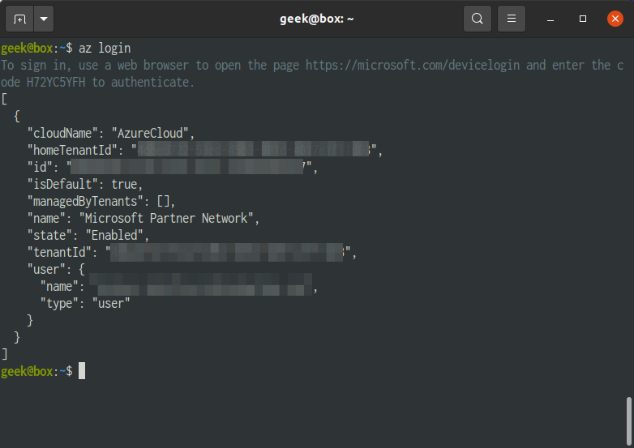
Task: Click the "managedByTenants" empty array
Action: pos(163,201)
